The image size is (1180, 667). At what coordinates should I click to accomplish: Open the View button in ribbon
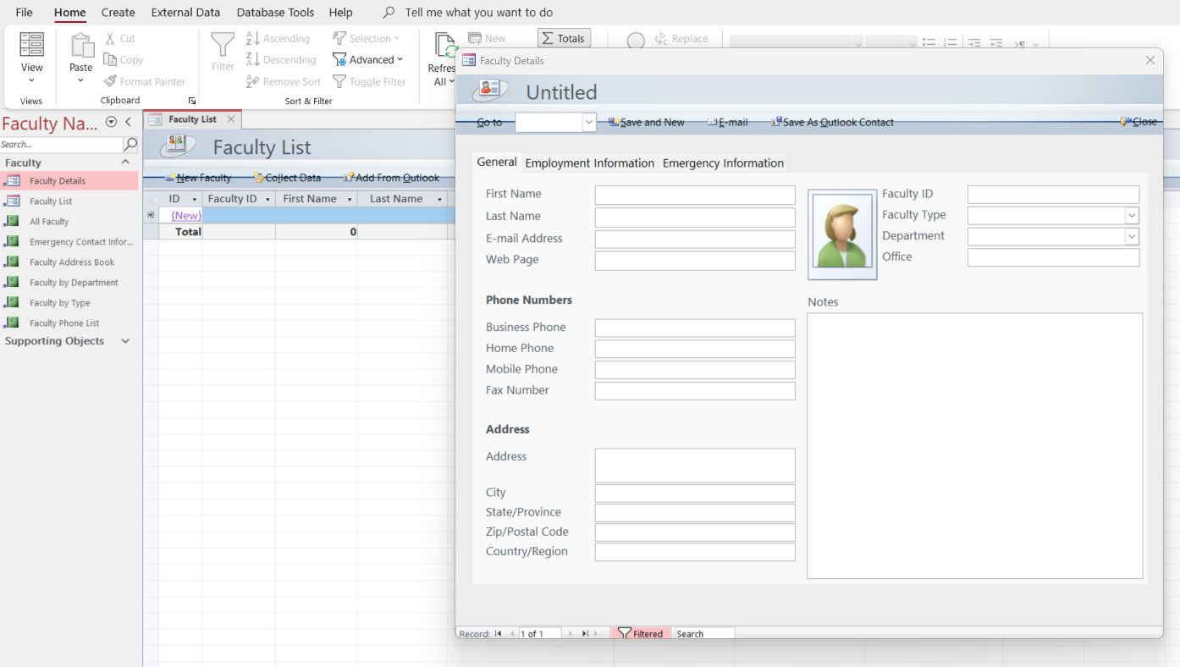point(31,58)
